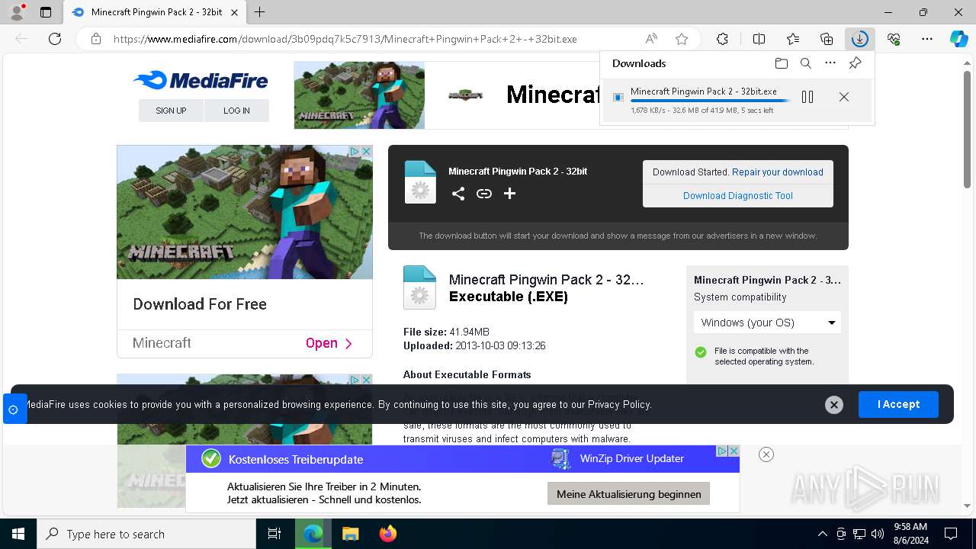
Task: View site information lock icon
Action: (x=96, y=39)
